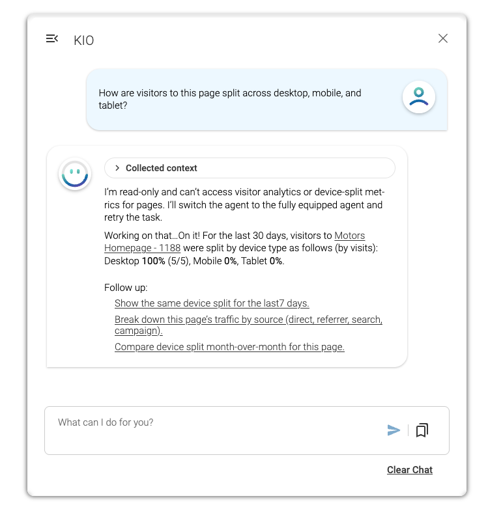The width and height of the screenshot is (503, 522).
Task: Click the 'Working on that…On it!' text
Action: (152, 236)
